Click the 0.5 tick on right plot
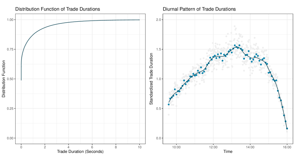The width and height of the screenshot is (295, 161). 159,109
